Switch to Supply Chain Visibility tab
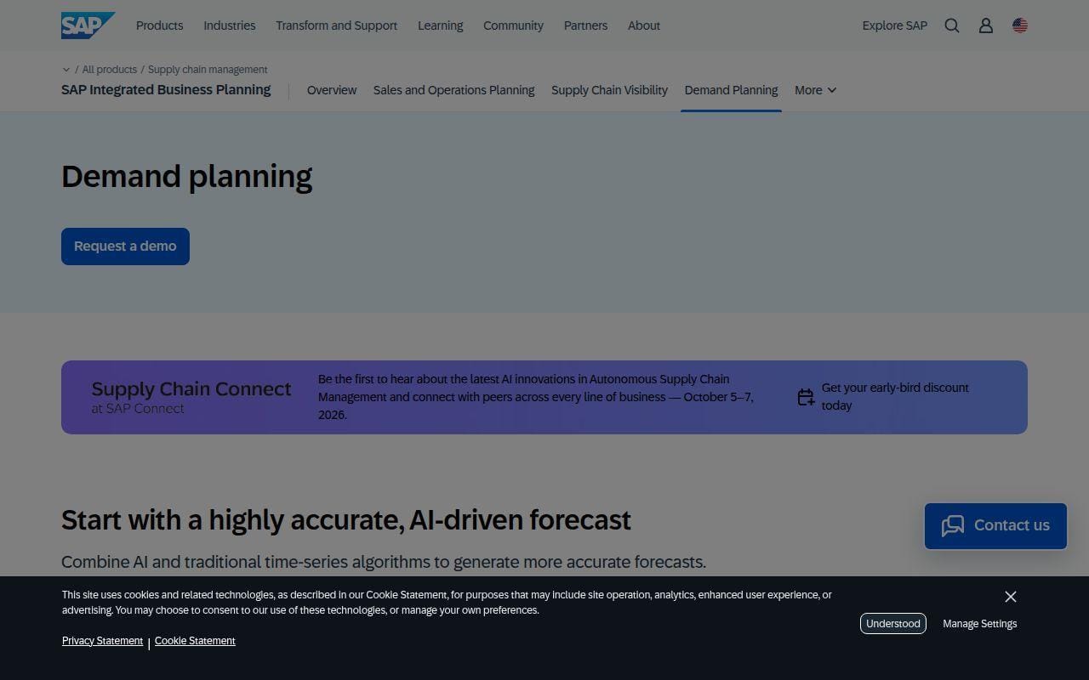 pyautogui.click(x=609, y=90)
